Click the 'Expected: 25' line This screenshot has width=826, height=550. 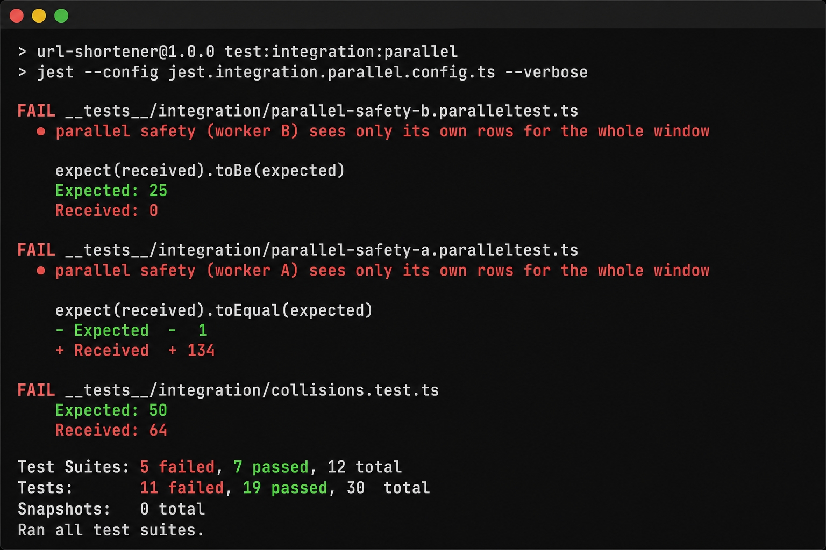click(x=111, y=190)
